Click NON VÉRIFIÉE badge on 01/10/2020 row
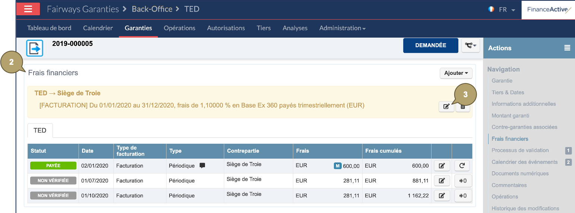This screenshot has width=575, height=213. pos(53,195)
